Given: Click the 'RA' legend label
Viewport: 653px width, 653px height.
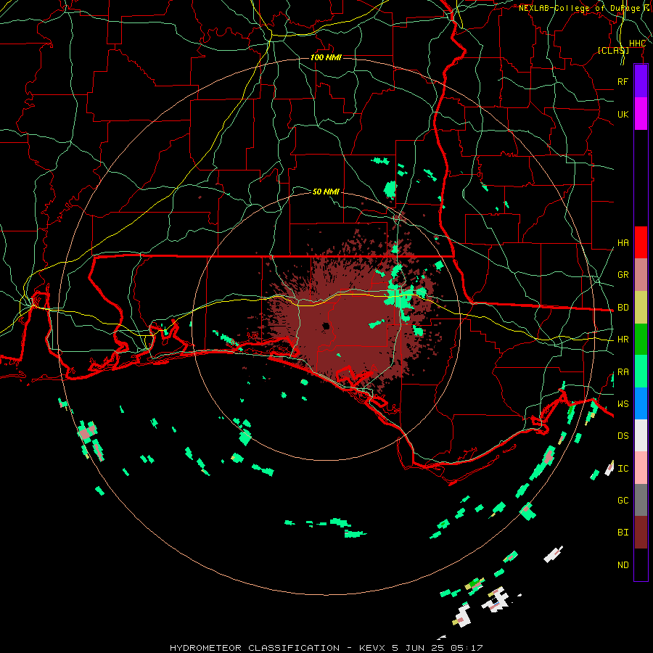Looking at the screenshot, I should click(x=623, y=372).
